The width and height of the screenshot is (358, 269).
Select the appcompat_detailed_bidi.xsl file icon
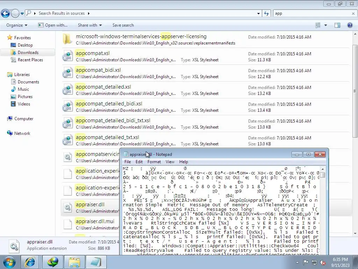tap(67, 106)
